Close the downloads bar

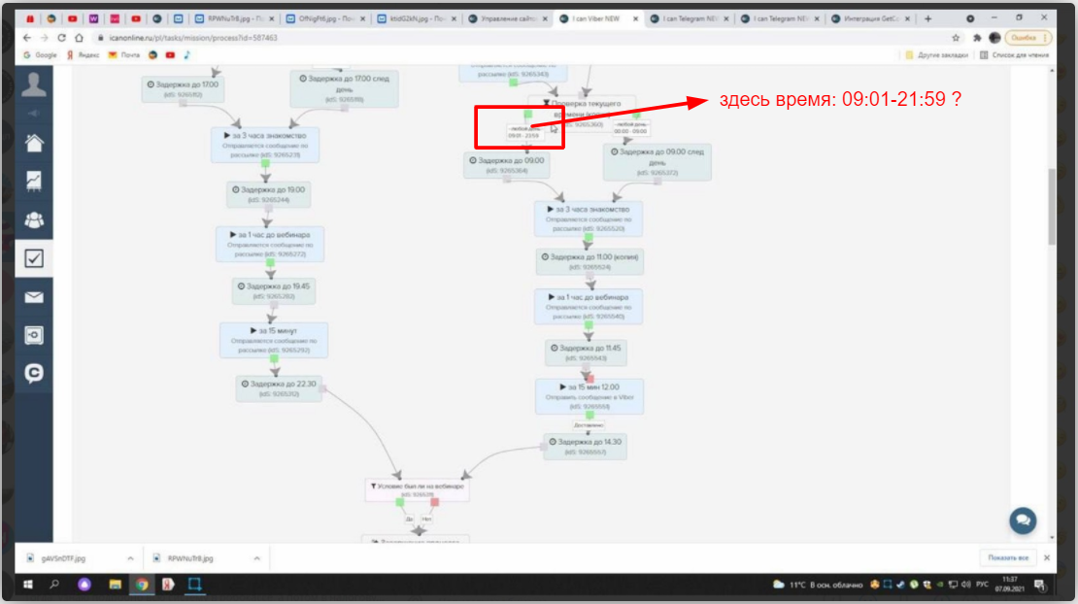1046,558
